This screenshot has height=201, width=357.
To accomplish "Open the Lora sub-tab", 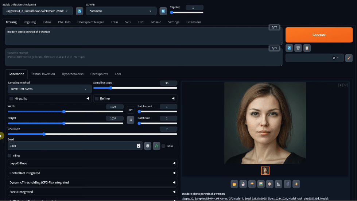I will [118, 74].
